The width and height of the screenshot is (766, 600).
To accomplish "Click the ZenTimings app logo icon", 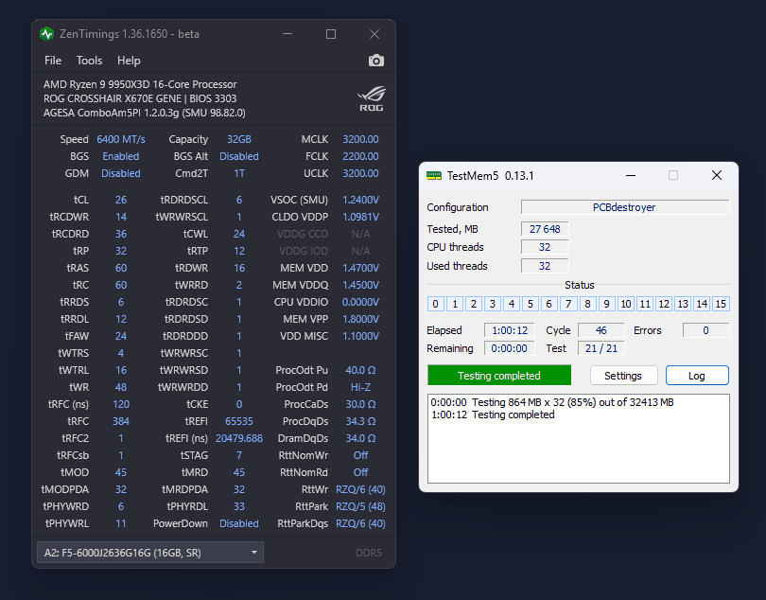I will (47, 34).
